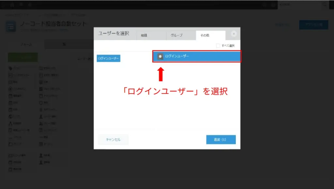Click the kintone home icon in top bar

[x=12, y=5]
